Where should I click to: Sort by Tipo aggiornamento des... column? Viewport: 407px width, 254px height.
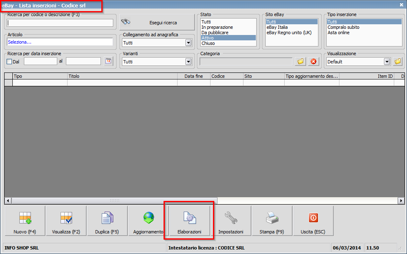pyautogui.click(x=312, y=76)
